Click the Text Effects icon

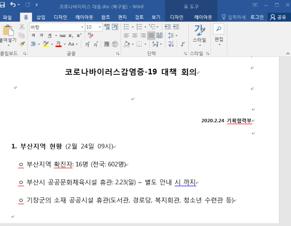click(33, 44)
